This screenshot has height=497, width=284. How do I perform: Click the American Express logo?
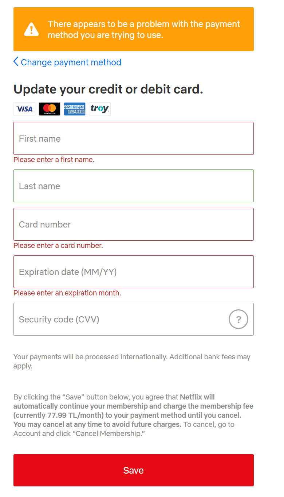[75, 109]
